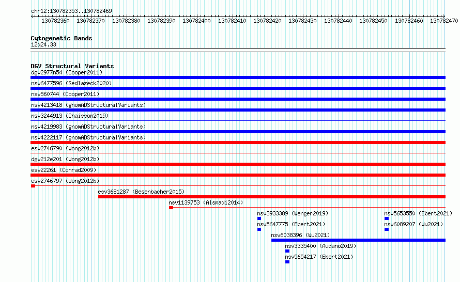Click the small red block under nsv1139753
The width and height of the screenshot is (460, 282).
[171, 208]
